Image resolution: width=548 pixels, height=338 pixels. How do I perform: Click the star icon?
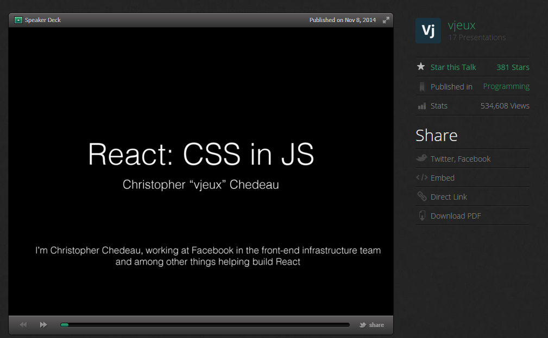point(421,66)
